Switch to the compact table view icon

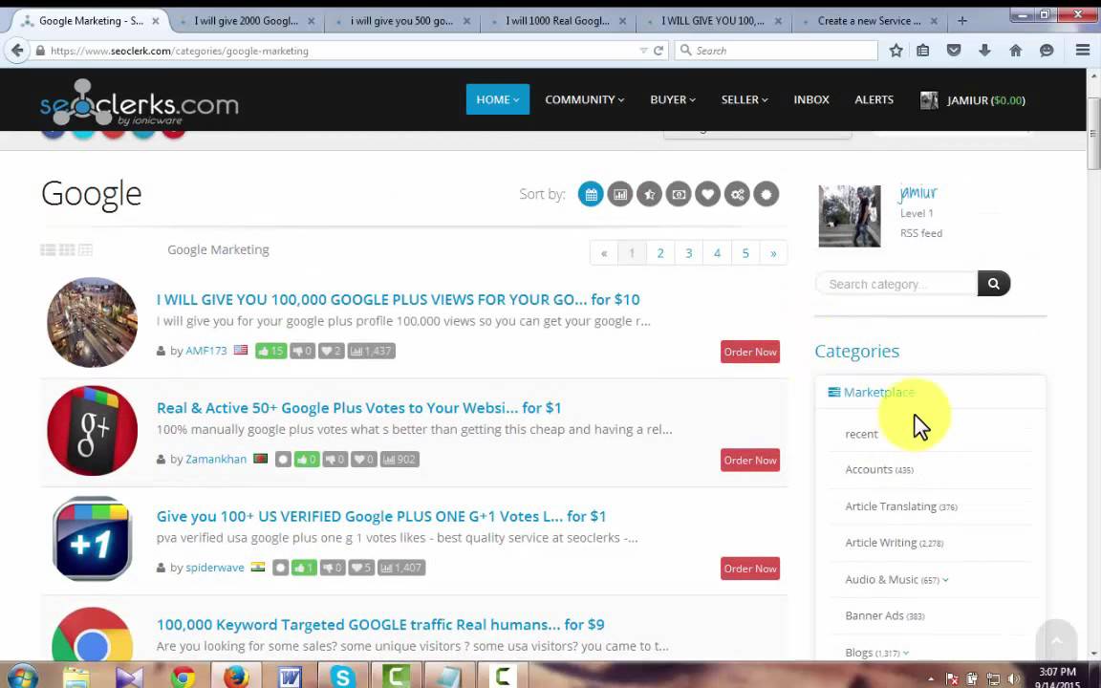[85, 250]
